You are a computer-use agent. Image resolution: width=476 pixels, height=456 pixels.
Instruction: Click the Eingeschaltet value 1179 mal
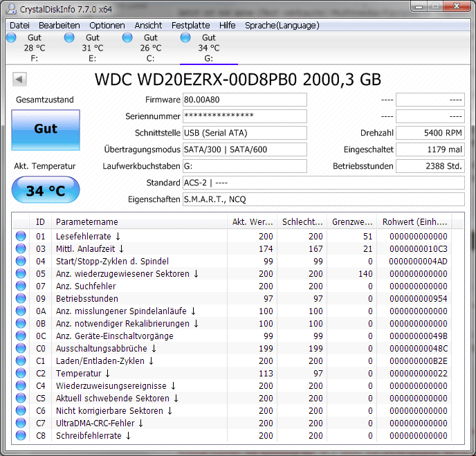(430, 149)
